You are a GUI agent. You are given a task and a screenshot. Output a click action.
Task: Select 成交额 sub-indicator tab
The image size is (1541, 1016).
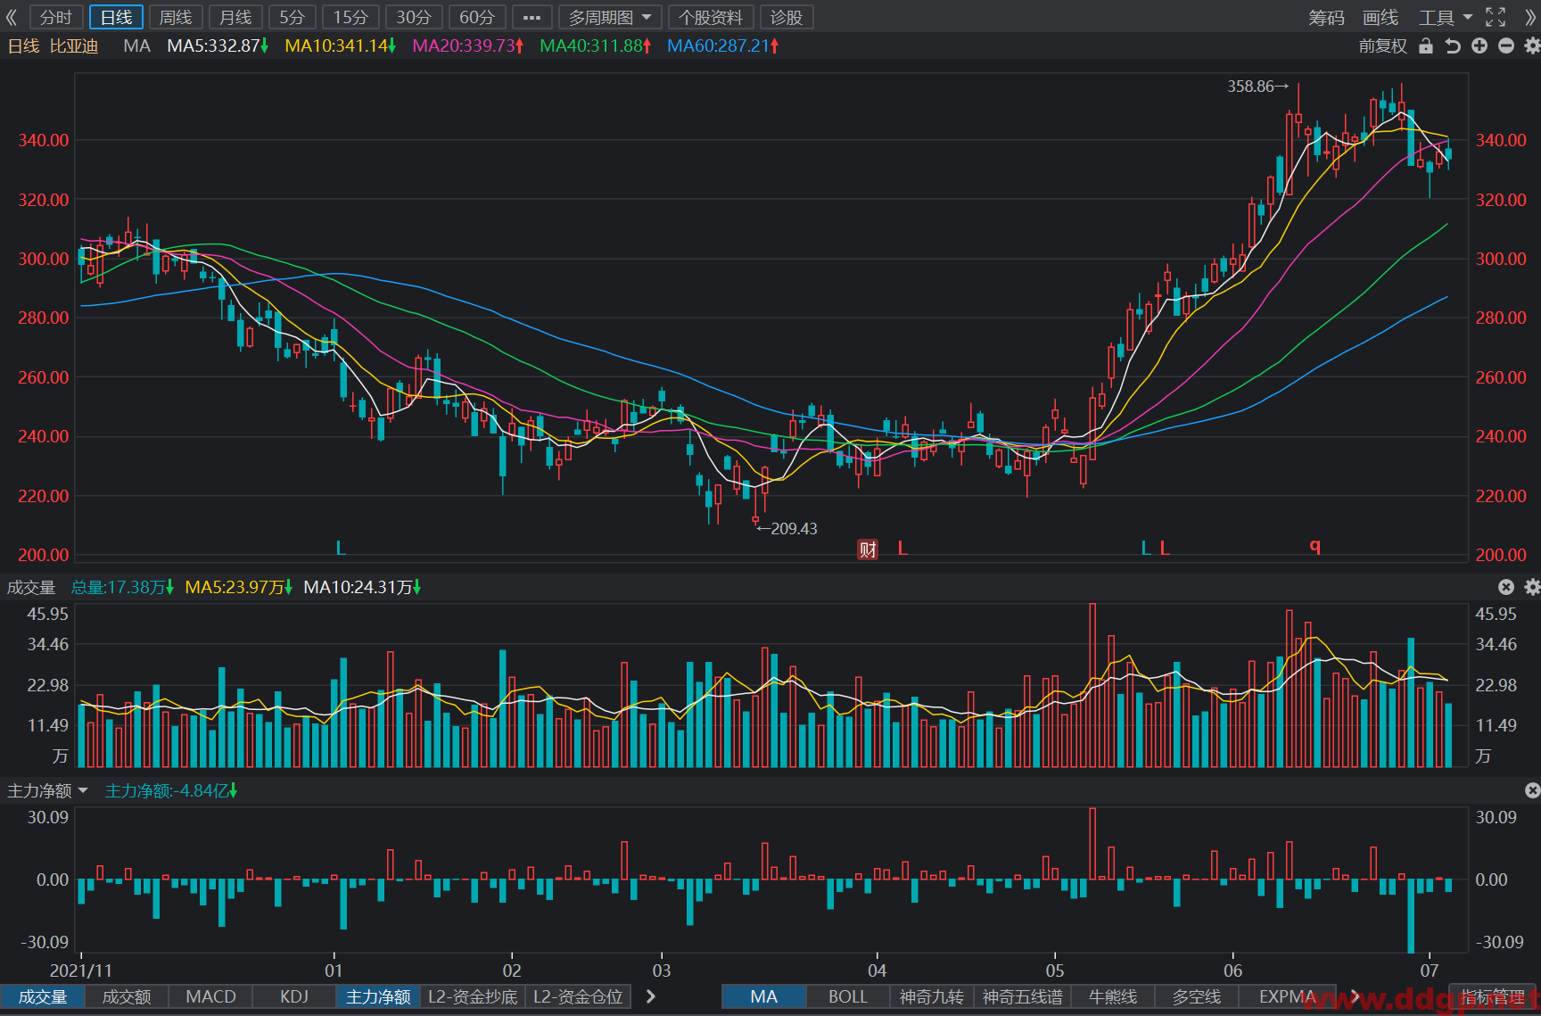click(x=127, y=996)
